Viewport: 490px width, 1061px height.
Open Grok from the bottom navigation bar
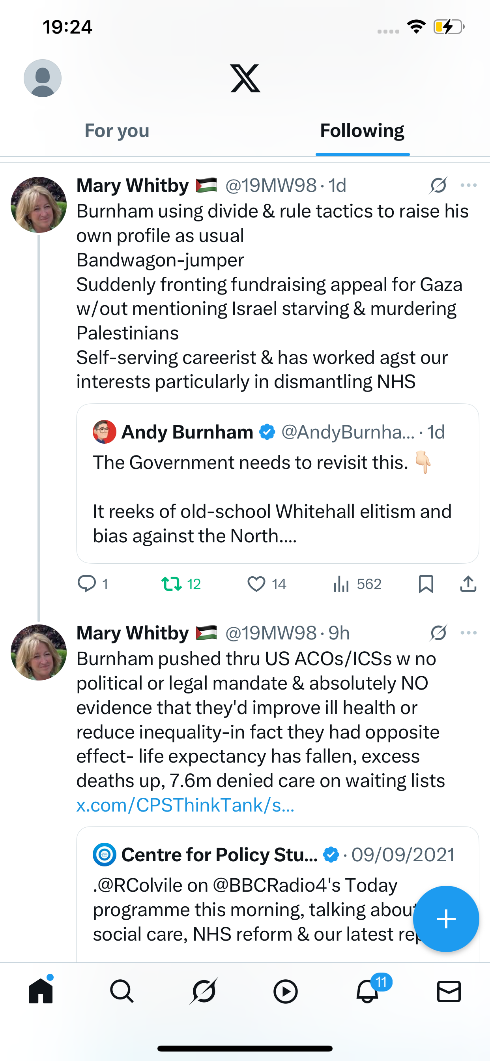coord(204,991)
